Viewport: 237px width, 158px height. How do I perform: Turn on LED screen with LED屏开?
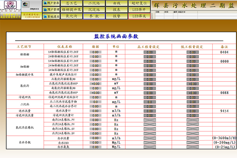pyautogui.click(x=139, y=10)
